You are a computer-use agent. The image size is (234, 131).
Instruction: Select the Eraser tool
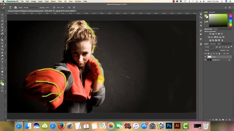point(2,46)
